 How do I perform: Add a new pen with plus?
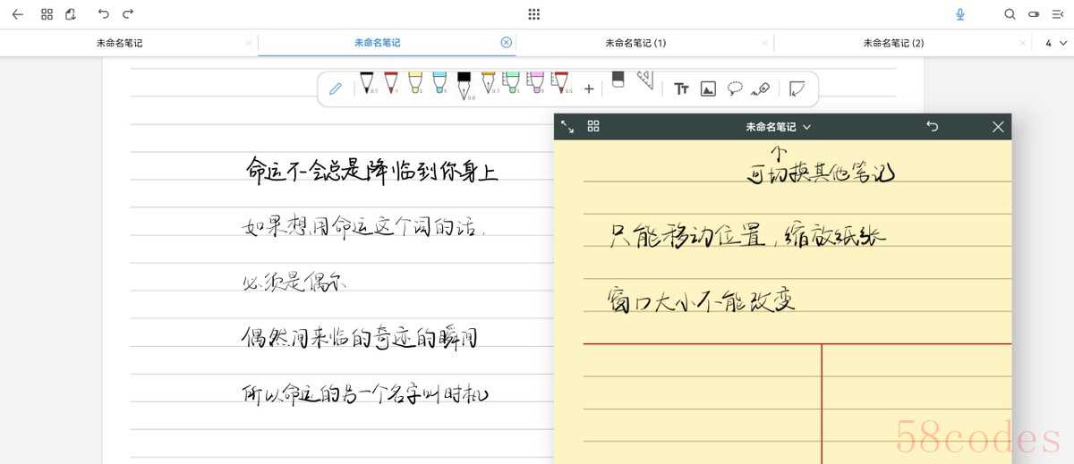click(589, 89)
